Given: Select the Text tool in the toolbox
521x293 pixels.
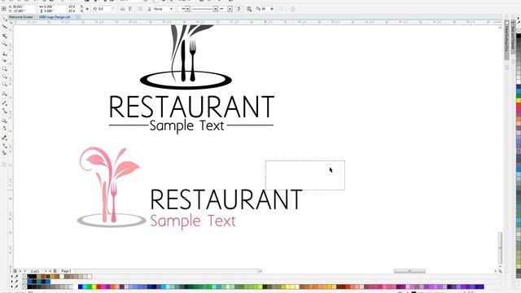Looking at the screenshot, I should click(5, 94).
